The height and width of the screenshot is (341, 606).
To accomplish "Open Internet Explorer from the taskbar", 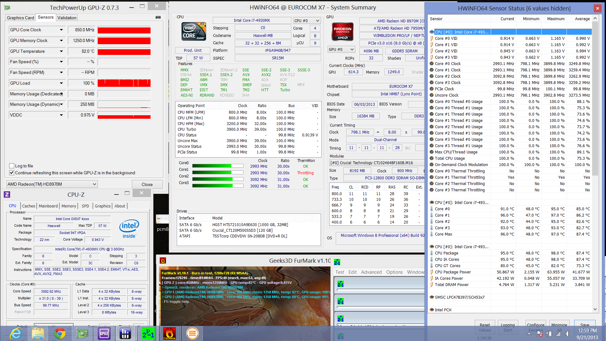I will click(x=16, y=333).
